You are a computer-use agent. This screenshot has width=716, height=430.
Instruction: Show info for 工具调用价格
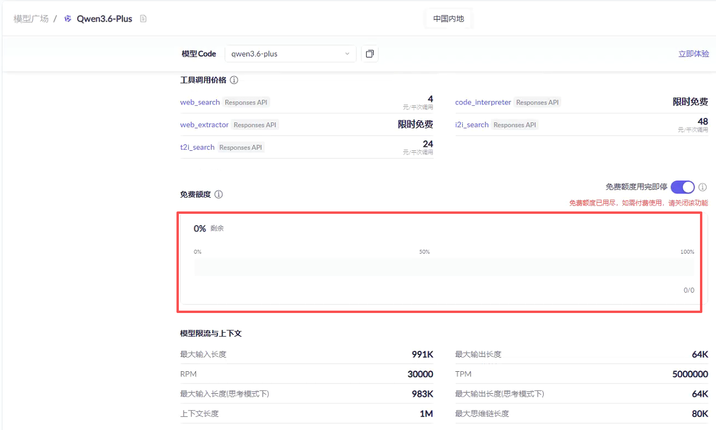tap(234, 80)
